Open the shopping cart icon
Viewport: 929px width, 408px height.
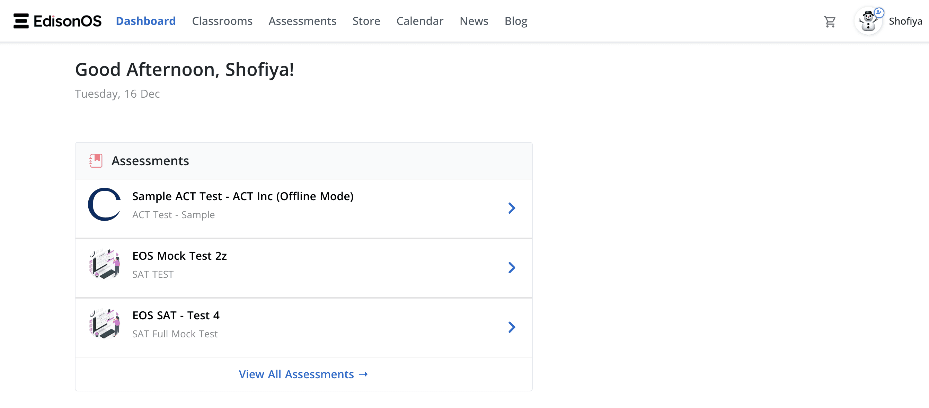pyautogui.click(x=830, y=21)
